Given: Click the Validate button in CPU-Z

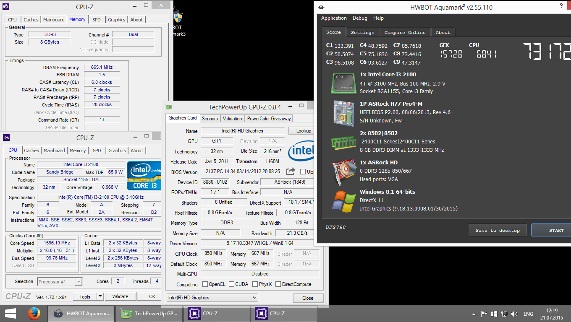Looking at the screenshot, I should [x=120, y=296].
